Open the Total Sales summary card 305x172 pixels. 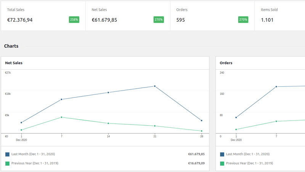tap(43, 16)
